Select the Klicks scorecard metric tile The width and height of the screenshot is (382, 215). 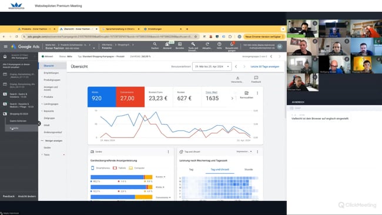coord(102,97)
